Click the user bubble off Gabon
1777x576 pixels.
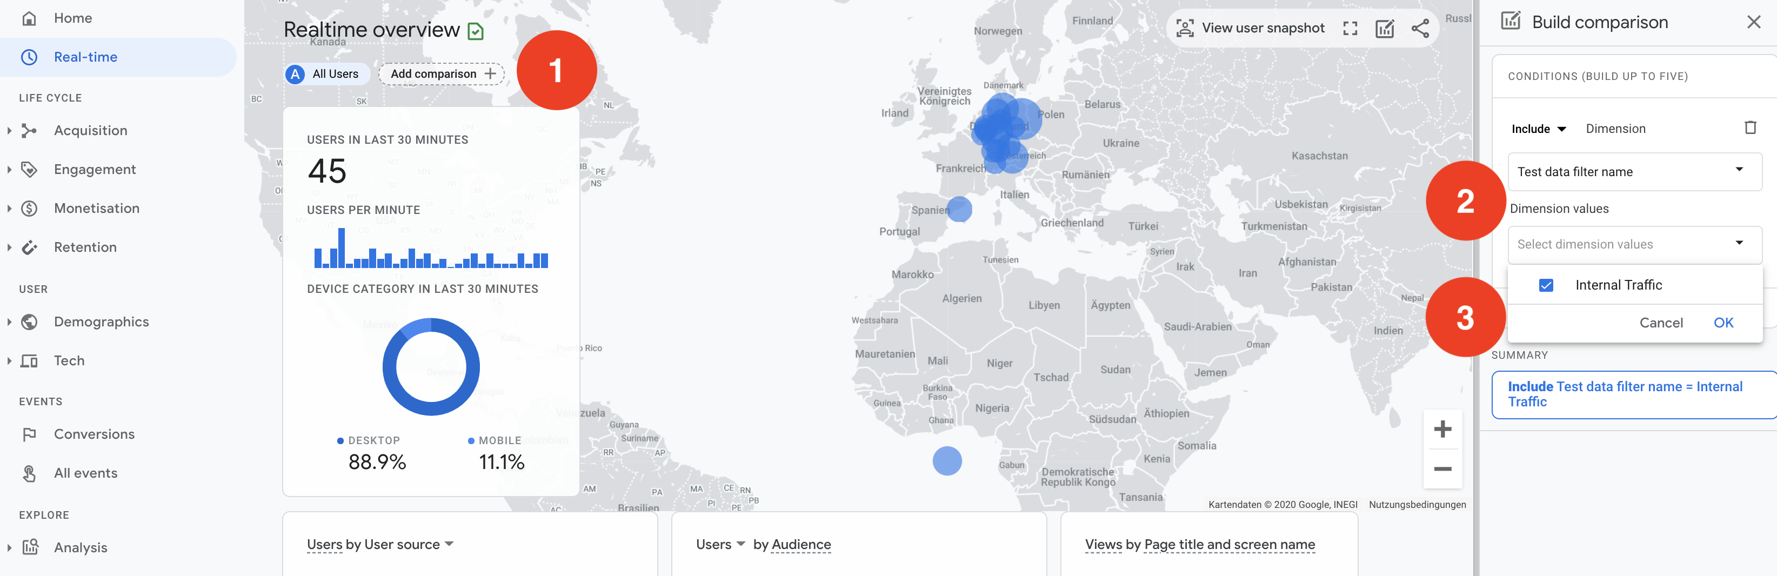[x=947, y=461]
